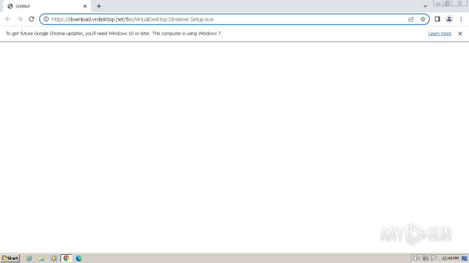Launch Internet Explorer from taskbar
469x263 pixels.
29,258
